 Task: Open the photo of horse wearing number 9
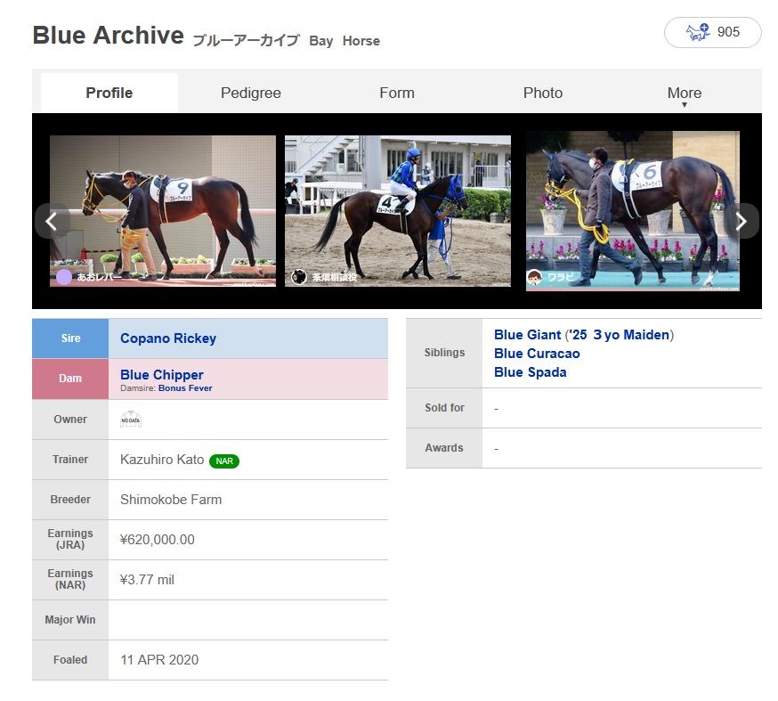[x=163, y=211]
